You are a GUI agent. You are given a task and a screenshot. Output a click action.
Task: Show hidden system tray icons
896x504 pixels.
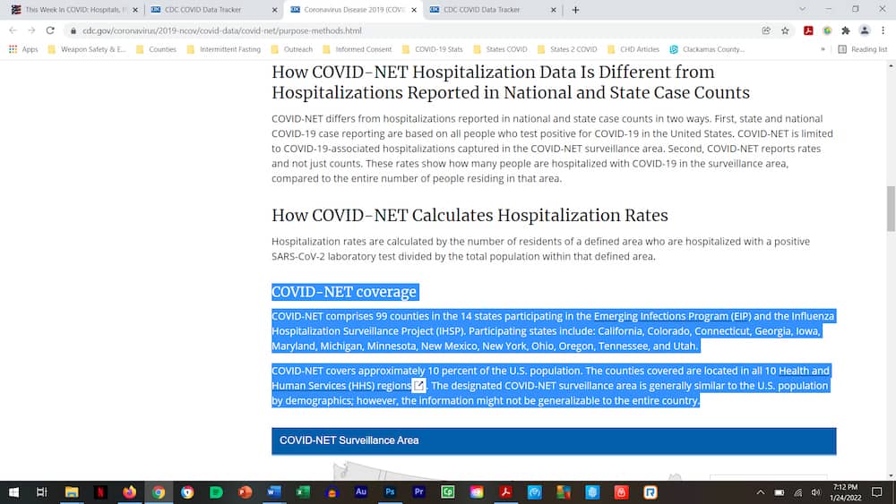tap(761, 492)
